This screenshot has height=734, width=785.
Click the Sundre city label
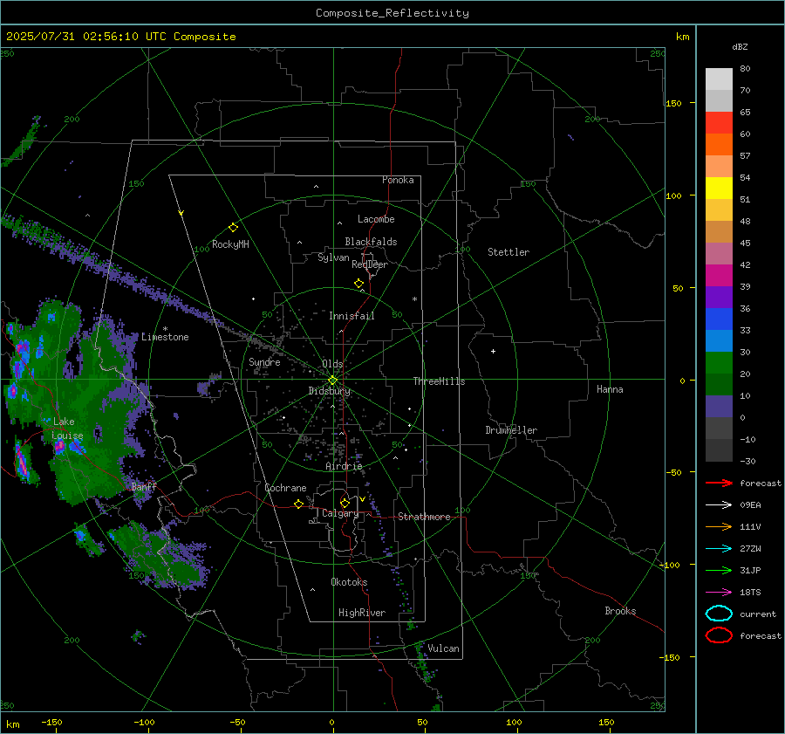pos(264,362)
